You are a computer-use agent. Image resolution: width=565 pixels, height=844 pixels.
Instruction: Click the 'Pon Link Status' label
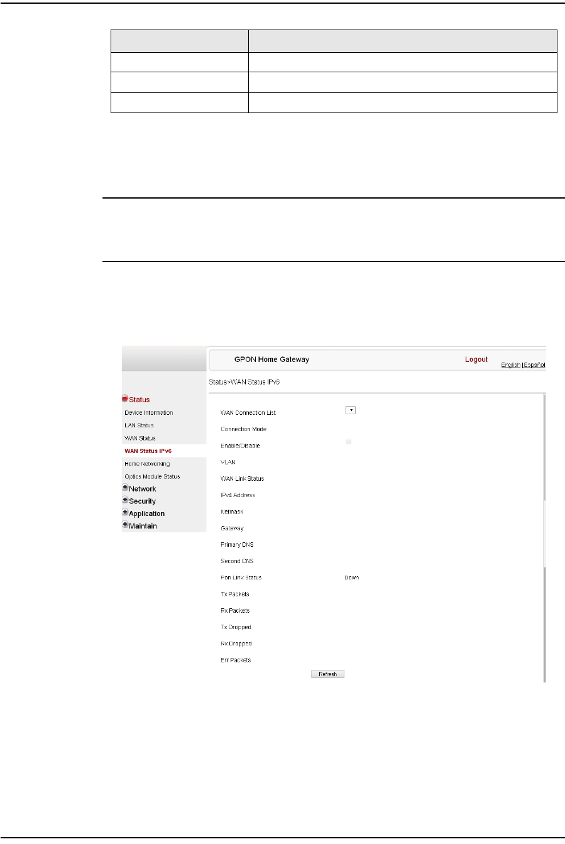pos(241,578)
